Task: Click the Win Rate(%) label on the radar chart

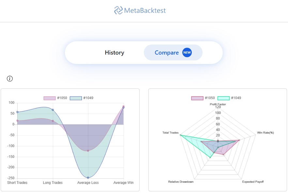Action: pos(265,133)
